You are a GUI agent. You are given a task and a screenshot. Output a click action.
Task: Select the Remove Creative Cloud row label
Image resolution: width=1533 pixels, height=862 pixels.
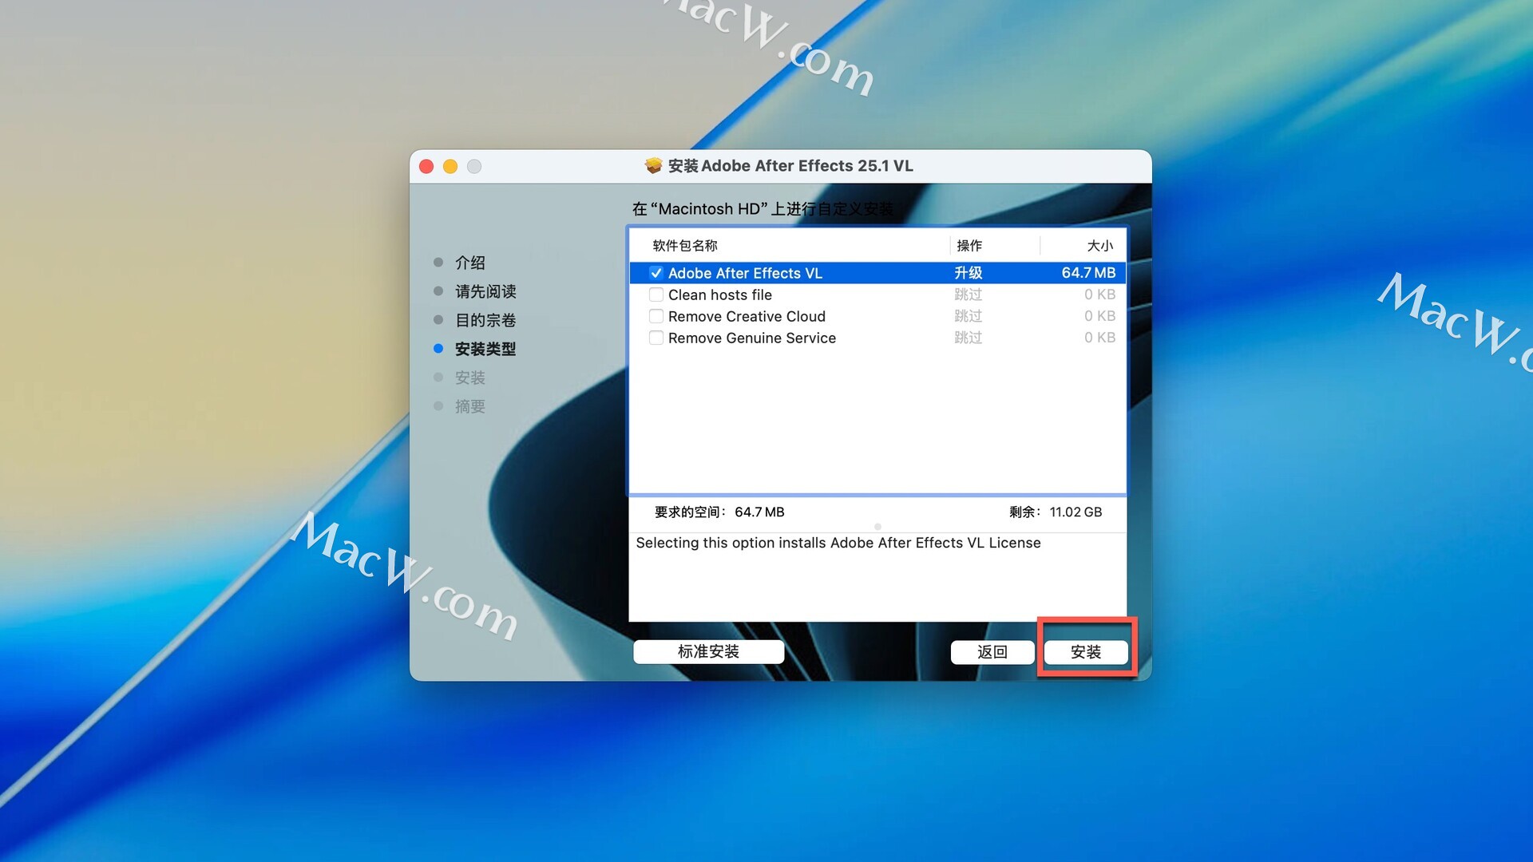[747, 316]
